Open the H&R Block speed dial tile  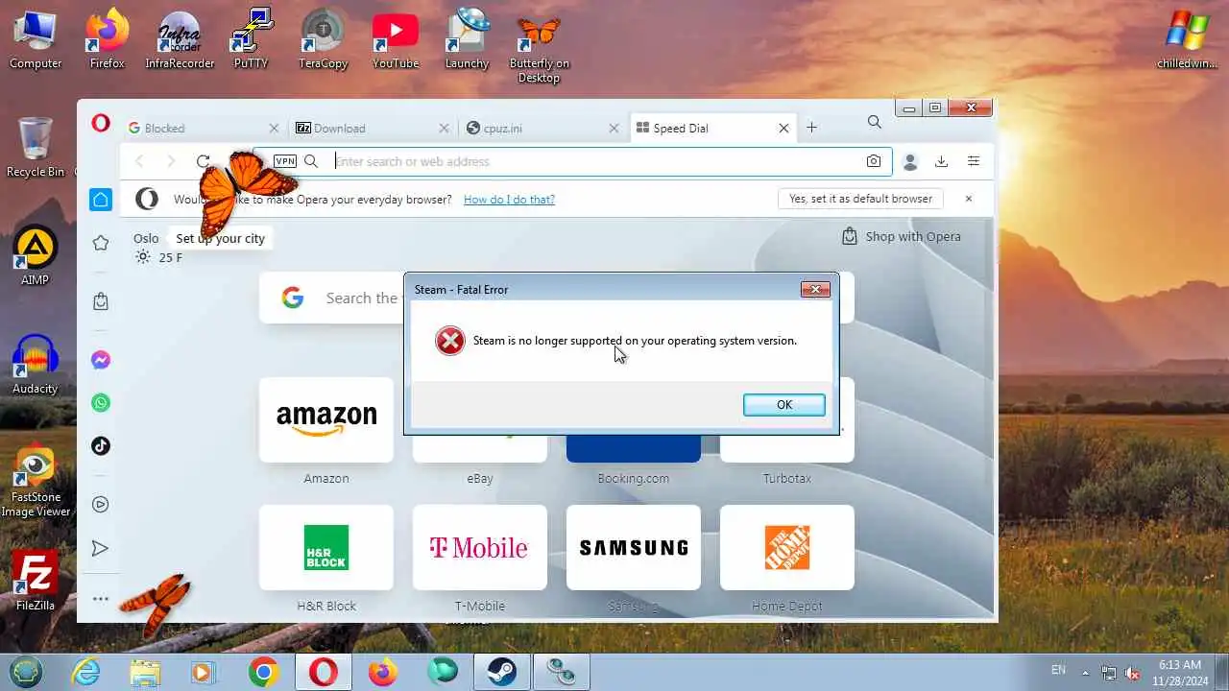pyautogui.click(x=326, y=547)
